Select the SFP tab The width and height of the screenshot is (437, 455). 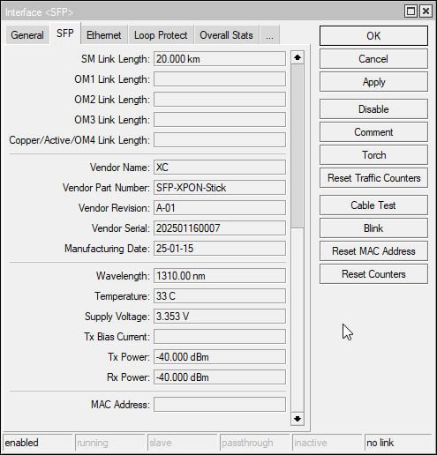tap(65, 34)
